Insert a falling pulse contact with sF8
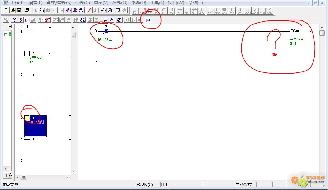The width and height of the screenshot is (328, 190). (218, 11)
